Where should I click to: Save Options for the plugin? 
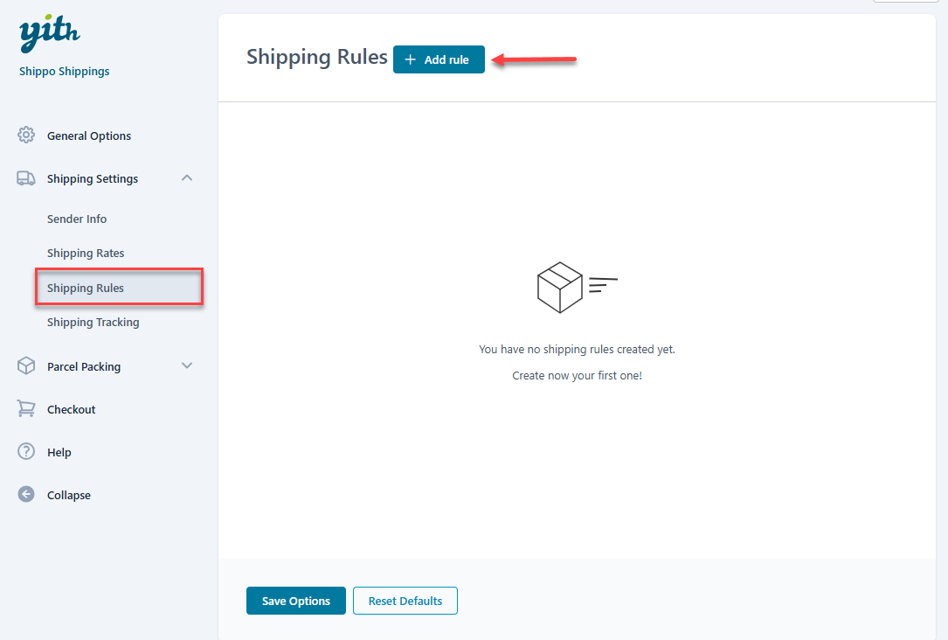295,601
